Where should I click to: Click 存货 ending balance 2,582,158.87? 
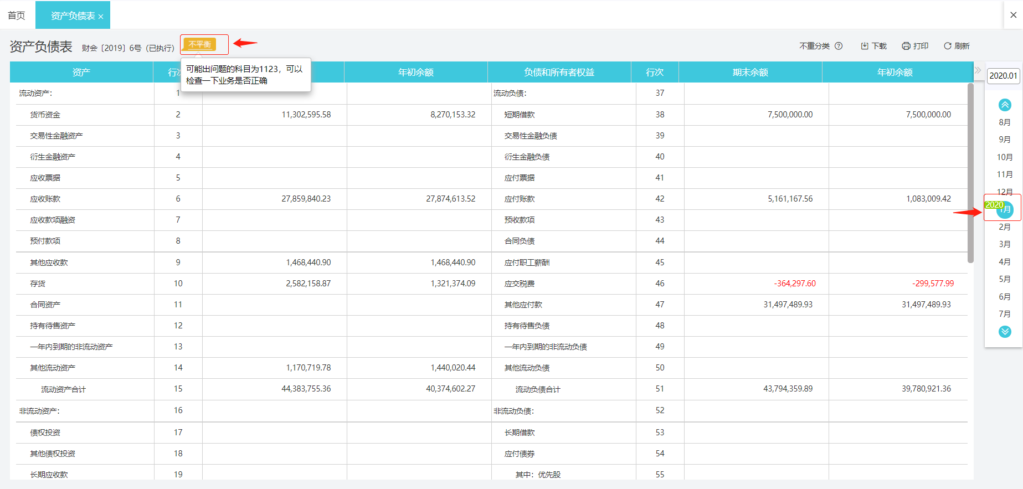tap(309, 284)
